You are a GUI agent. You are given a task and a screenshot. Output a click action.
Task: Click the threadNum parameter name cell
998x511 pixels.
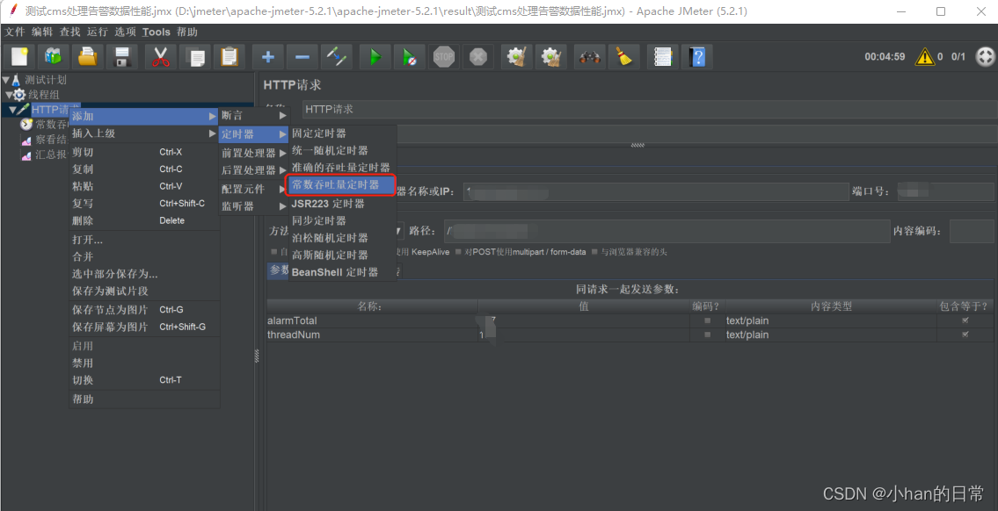tap(372, 335)
